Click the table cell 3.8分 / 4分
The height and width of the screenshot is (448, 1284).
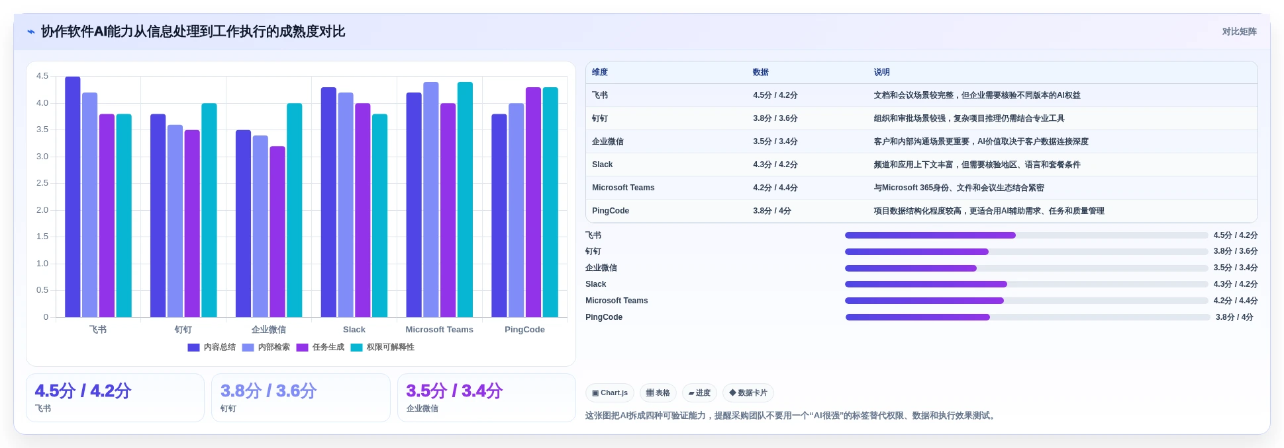[x=772, y=211]
